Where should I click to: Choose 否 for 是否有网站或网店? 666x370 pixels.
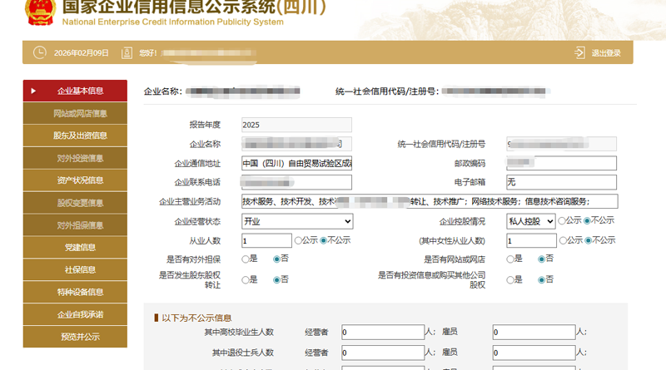click(542, 259)
